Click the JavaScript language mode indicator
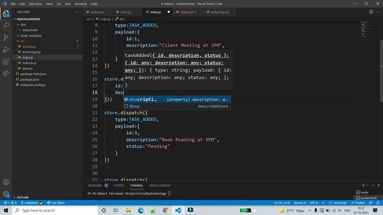The width and height of the screenshot is (383, 215). 338,202
